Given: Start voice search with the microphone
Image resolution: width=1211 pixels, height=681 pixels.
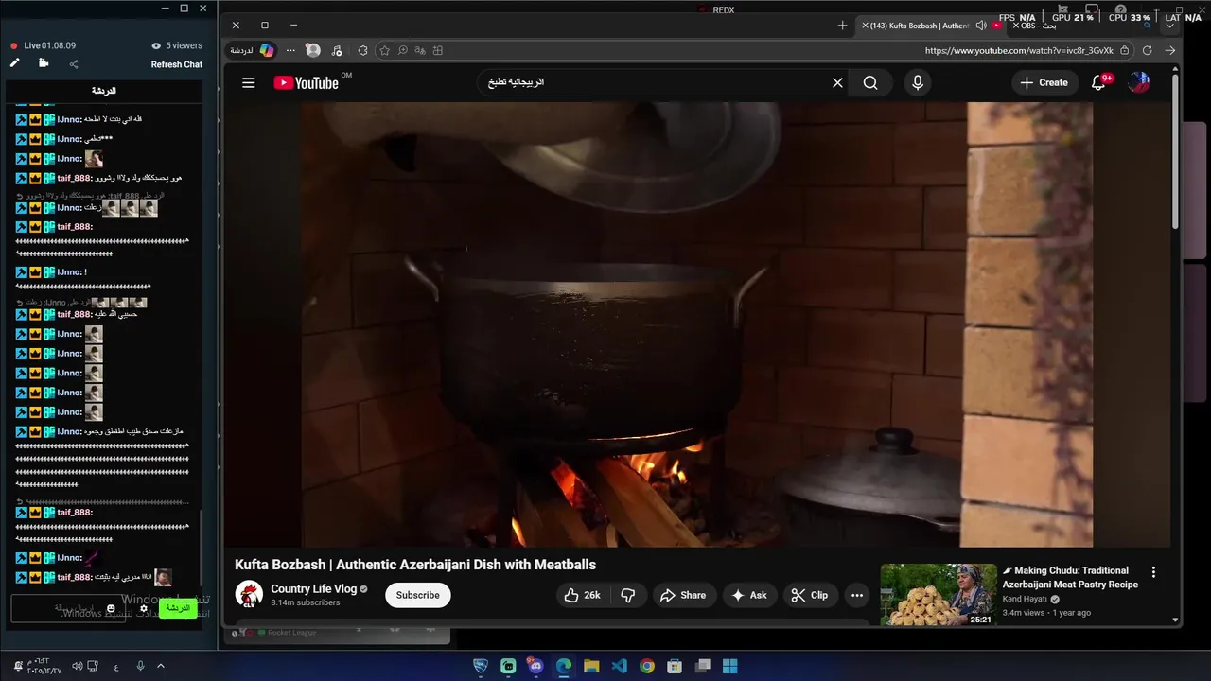Looking at the screenshot, I should coord(917,83).
